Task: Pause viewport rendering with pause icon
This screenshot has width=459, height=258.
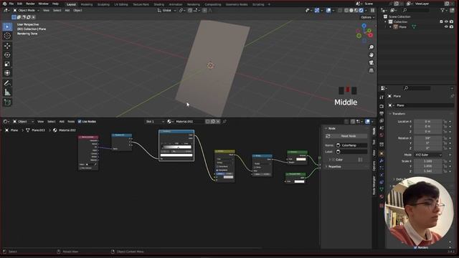Action: pyautogui.click(x=372, y=10)
